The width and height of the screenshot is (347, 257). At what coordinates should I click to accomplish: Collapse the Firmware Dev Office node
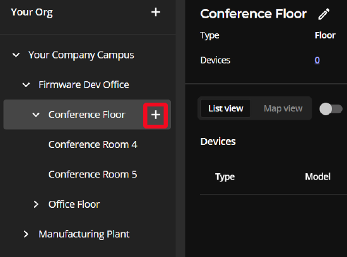[26, 84]
